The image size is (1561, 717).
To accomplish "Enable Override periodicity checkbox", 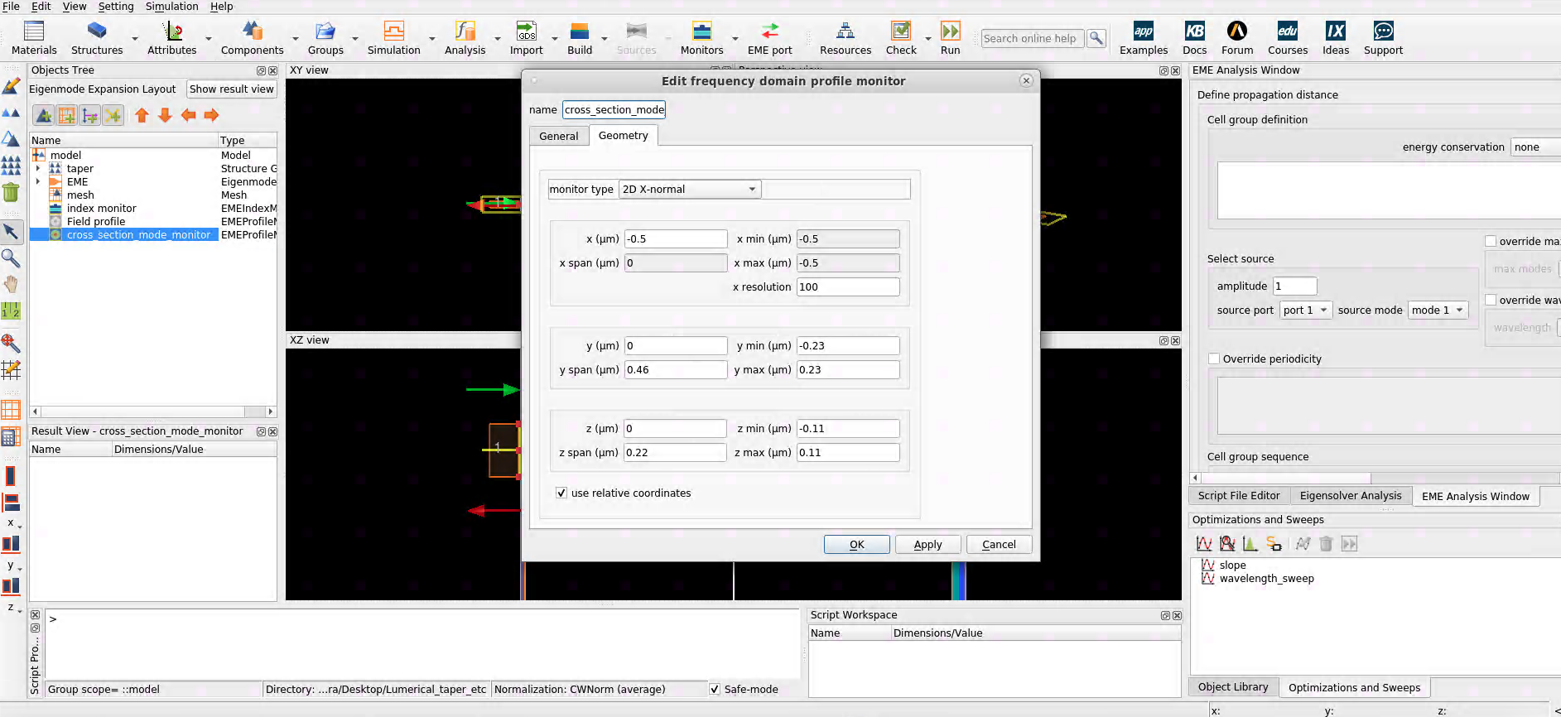I will (x=1214, y=358).
